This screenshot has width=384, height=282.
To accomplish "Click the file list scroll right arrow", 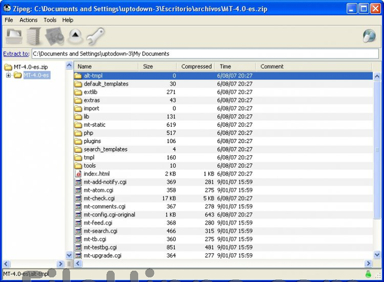I will click(368, 263).
